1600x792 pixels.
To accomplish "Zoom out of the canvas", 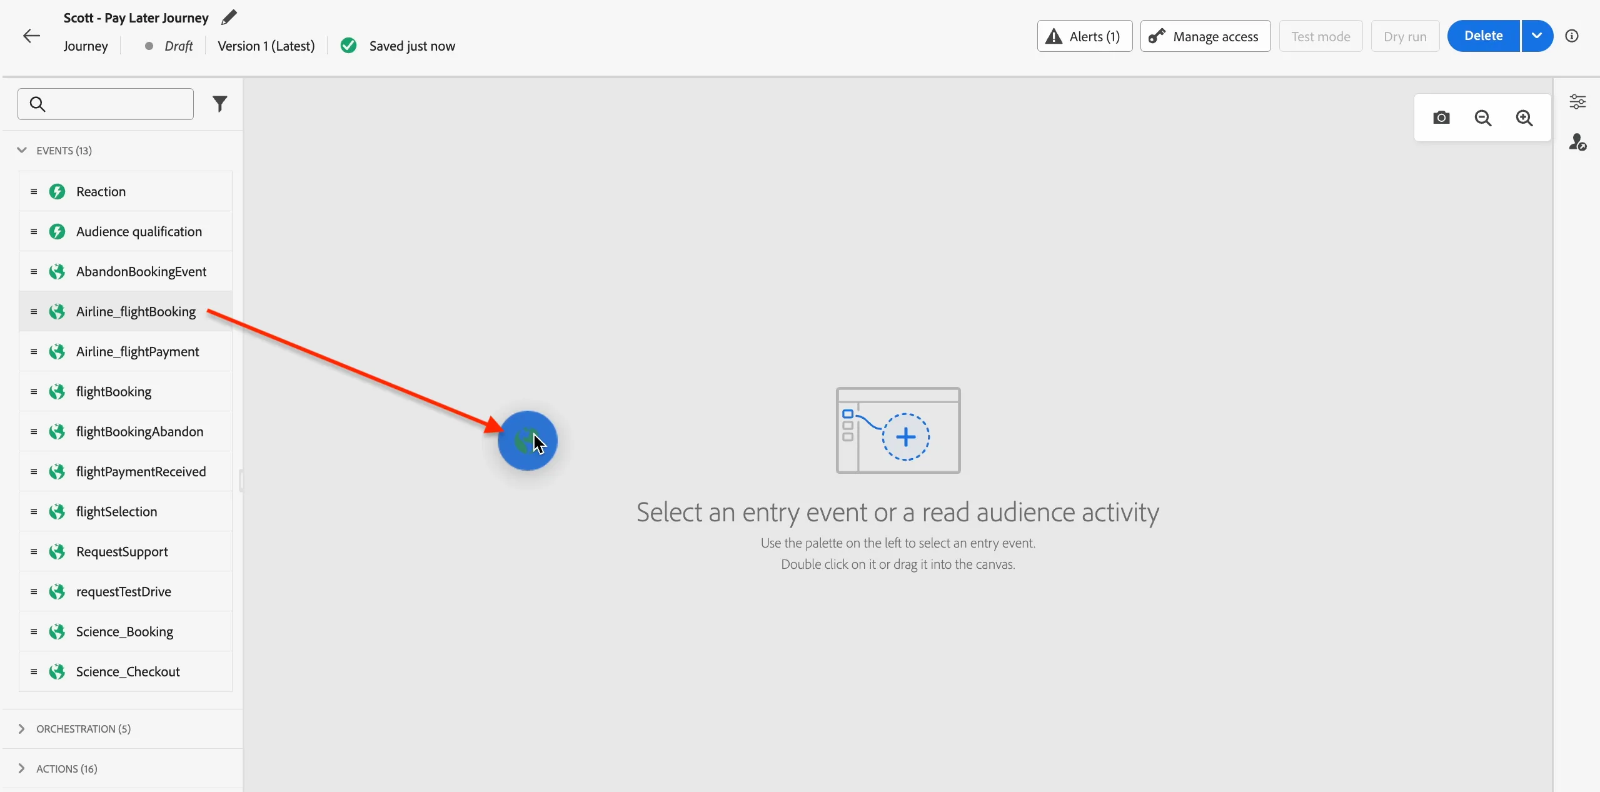I will pyautogui.click(x=1483, y=118).
